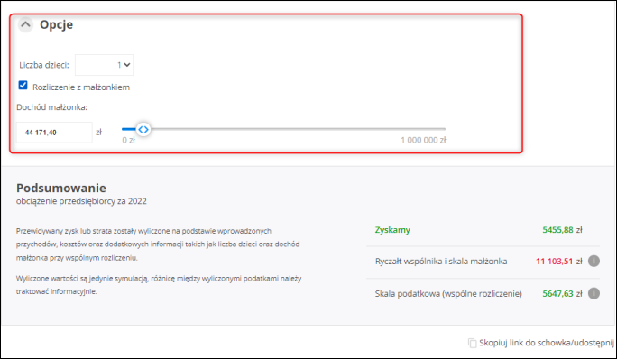Click the Liczba dzieci dropdown arrow

coord(126,65)
